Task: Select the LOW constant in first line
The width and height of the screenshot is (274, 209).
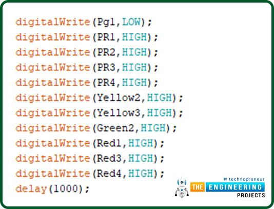Action: [x=131, y=22]
